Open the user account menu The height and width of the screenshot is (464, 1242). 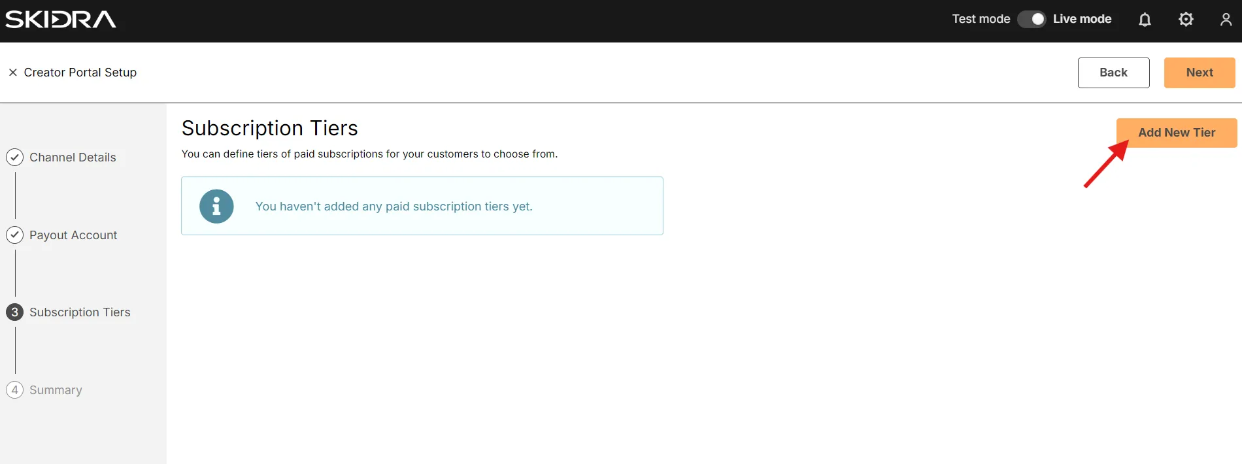coord(1226,20)
